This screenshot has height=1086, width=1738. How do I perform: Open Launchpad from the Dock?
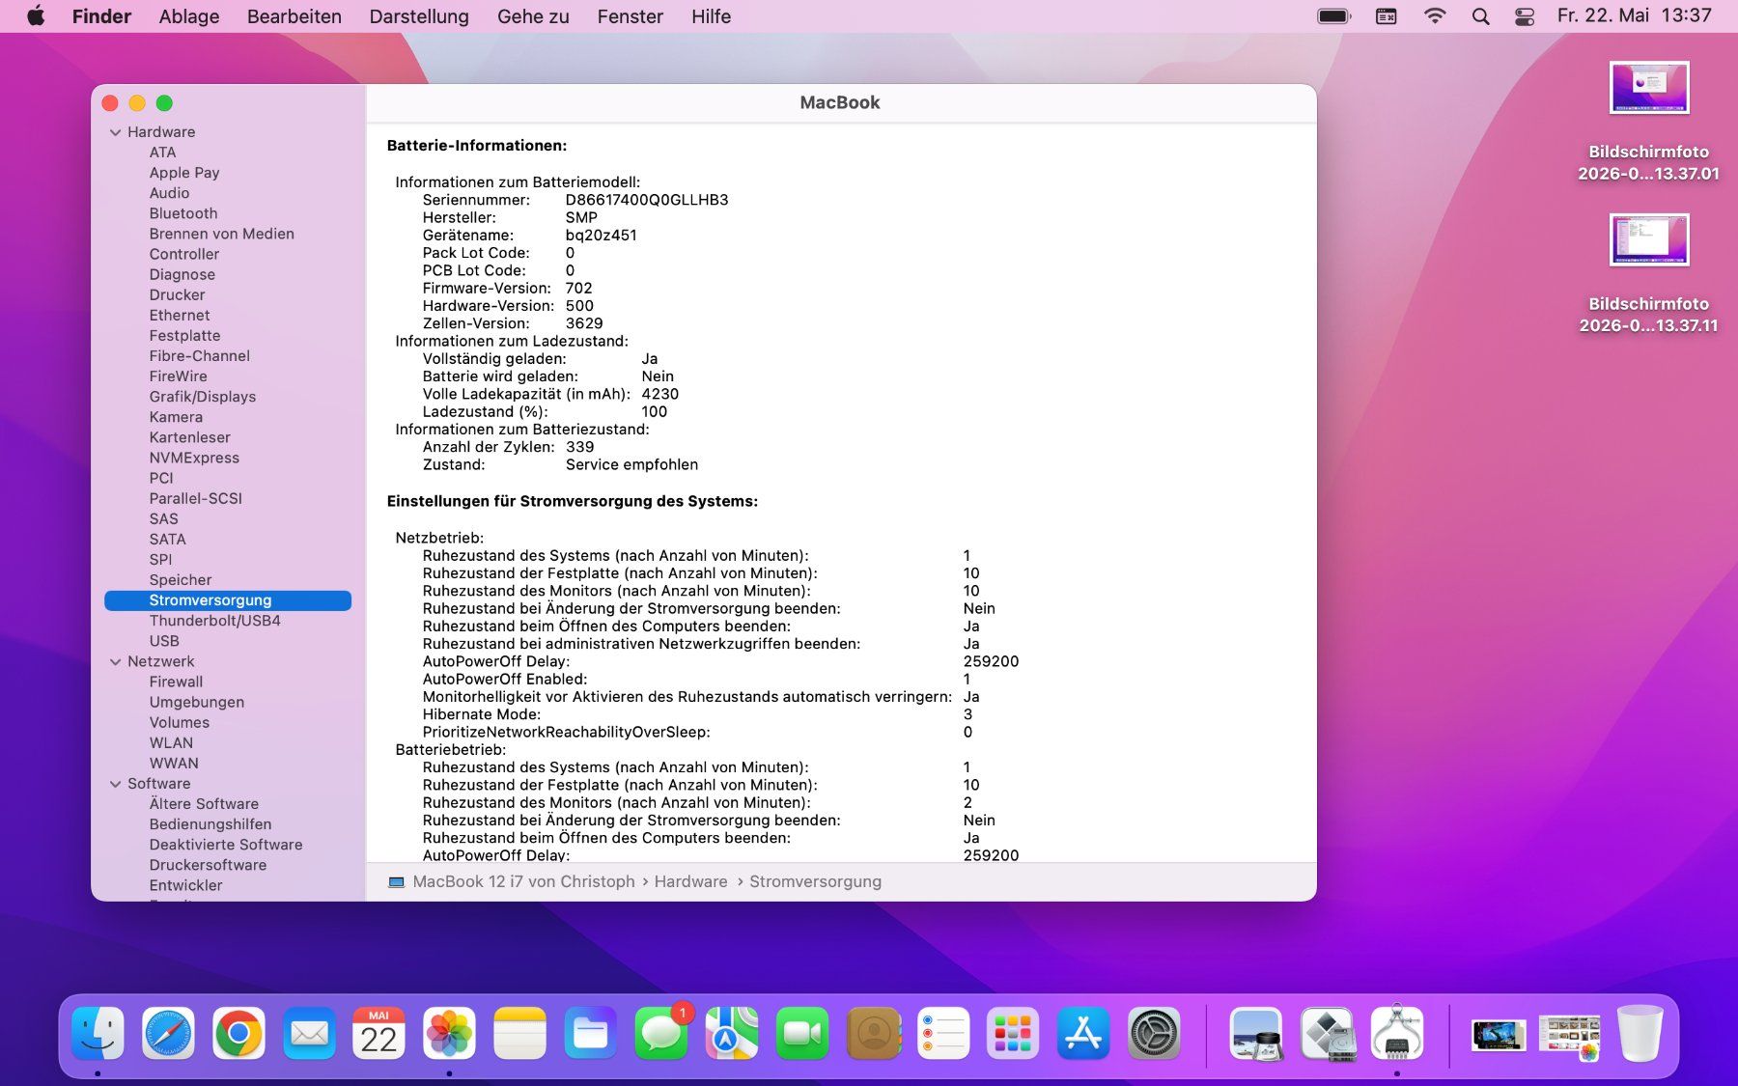click(1013, 1034)
